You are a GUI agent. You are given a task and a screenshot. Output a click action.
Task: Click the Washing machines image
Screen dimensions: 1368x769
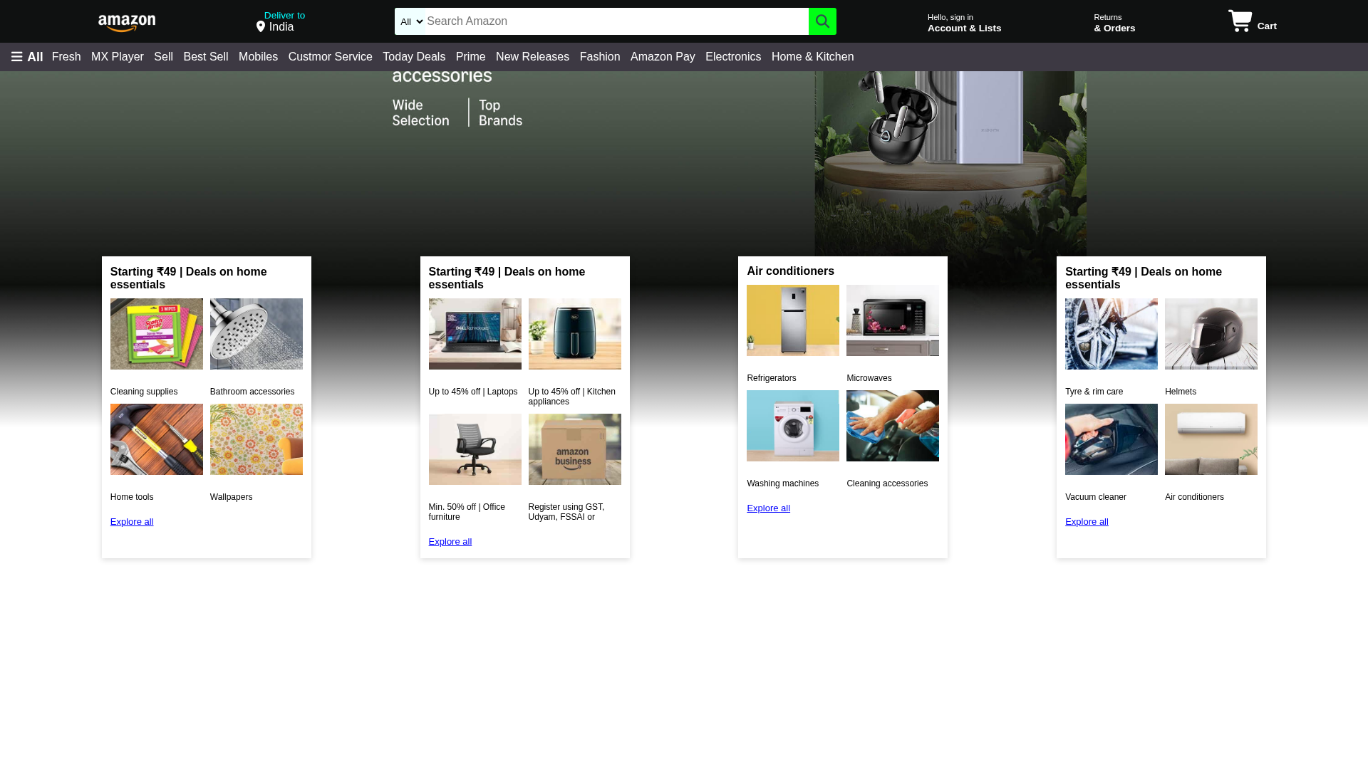792,425
